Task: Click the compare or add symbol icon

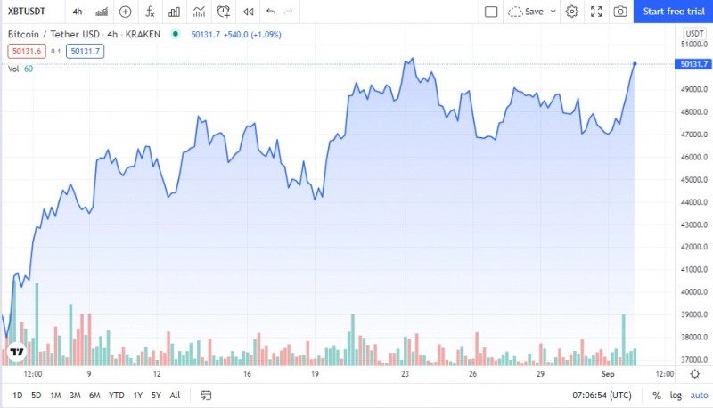Action: (125, 12)
